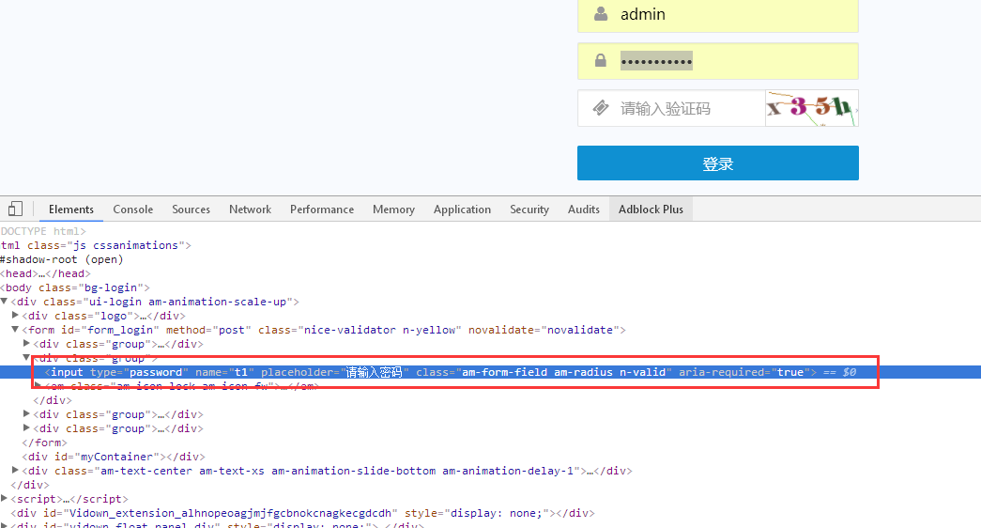
Task: Open the Application tab
Action: 462,210
